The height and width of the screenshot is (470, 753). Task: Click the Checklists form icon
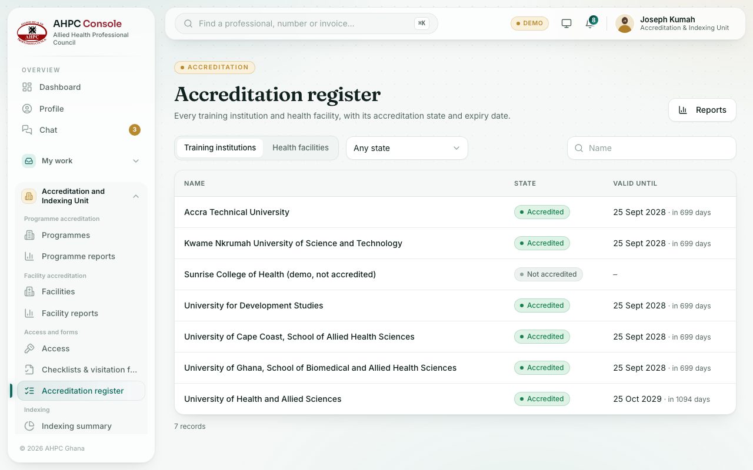click(29, 370)
